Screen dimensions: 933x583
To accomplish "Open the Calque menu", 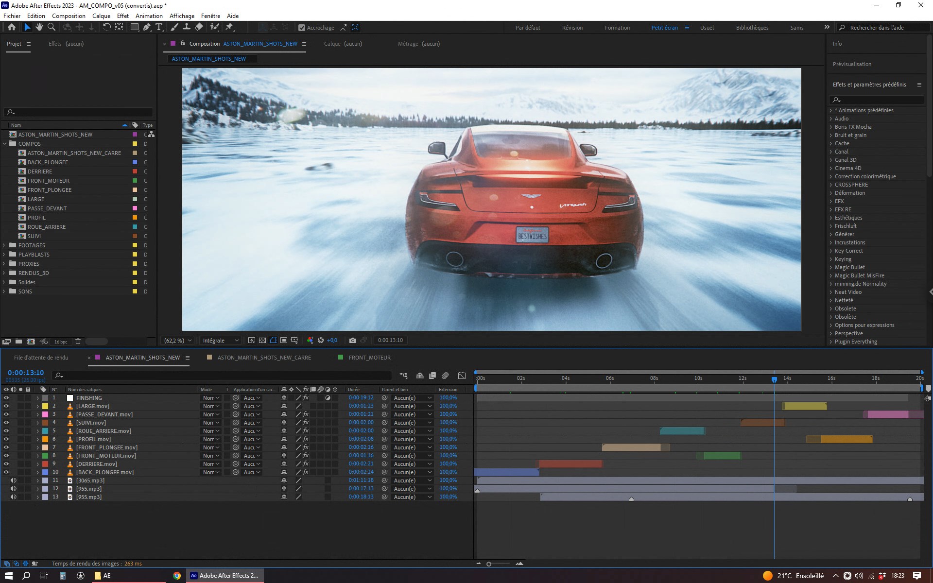I will 101,16.
